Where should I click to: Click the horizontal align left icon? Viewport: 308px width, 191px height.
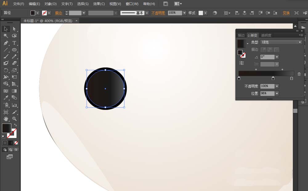(237, 13)
